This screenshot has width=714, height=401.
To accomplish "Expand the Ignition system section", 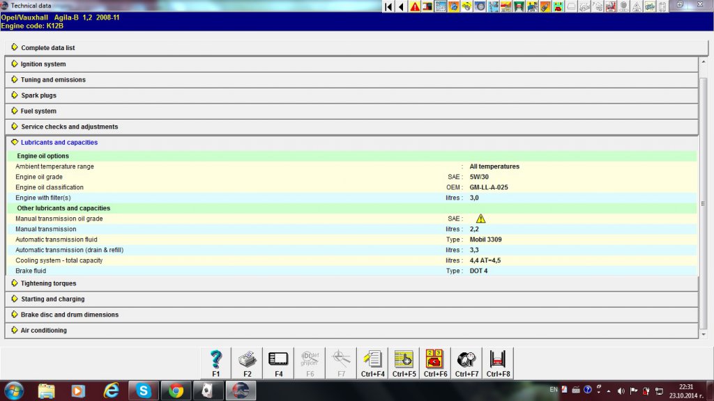I will 43,64.
